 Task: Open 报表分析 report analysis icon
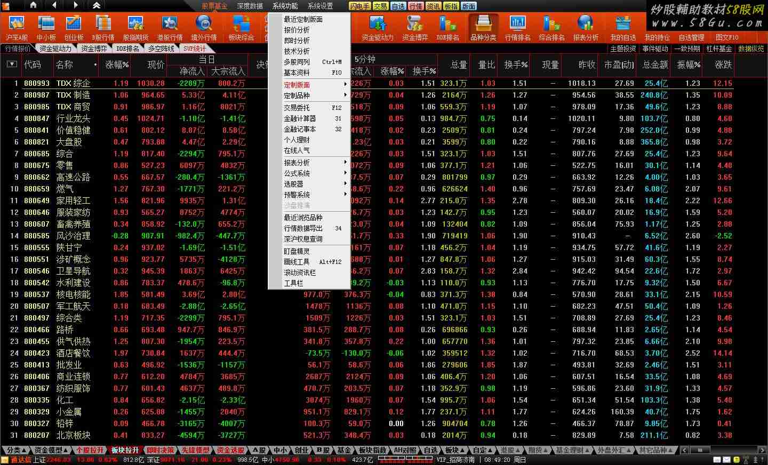586,28
